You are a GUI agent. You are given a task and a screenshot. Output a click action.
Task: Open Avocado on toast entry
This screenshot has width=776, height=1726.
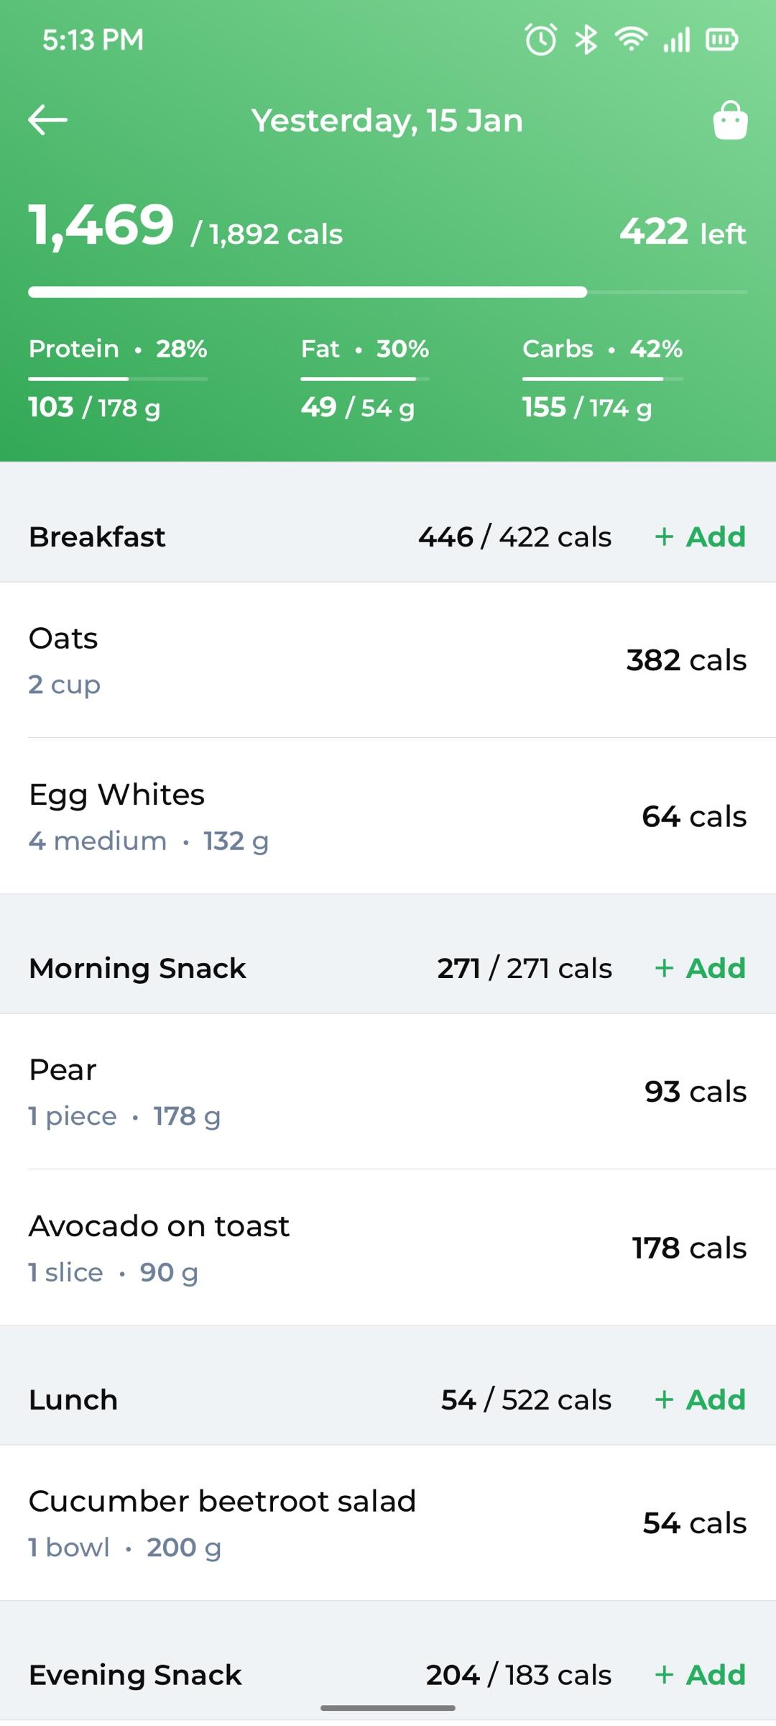pos(388,1248)
